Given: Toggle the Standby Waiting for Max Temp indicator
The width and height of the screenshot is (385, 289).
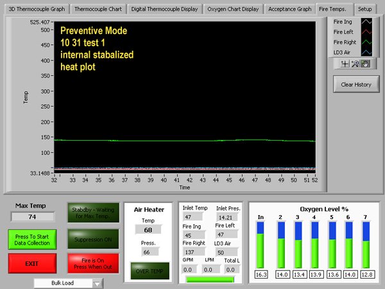Looking at the screenshot, I should 93,213.
